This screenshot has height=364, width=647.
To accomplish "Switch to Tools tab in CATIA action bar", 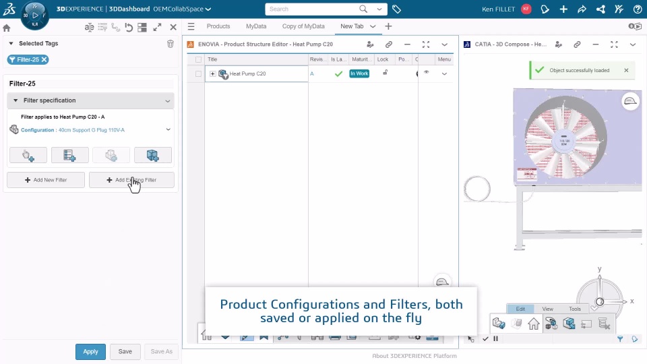I will pos(575,309).
